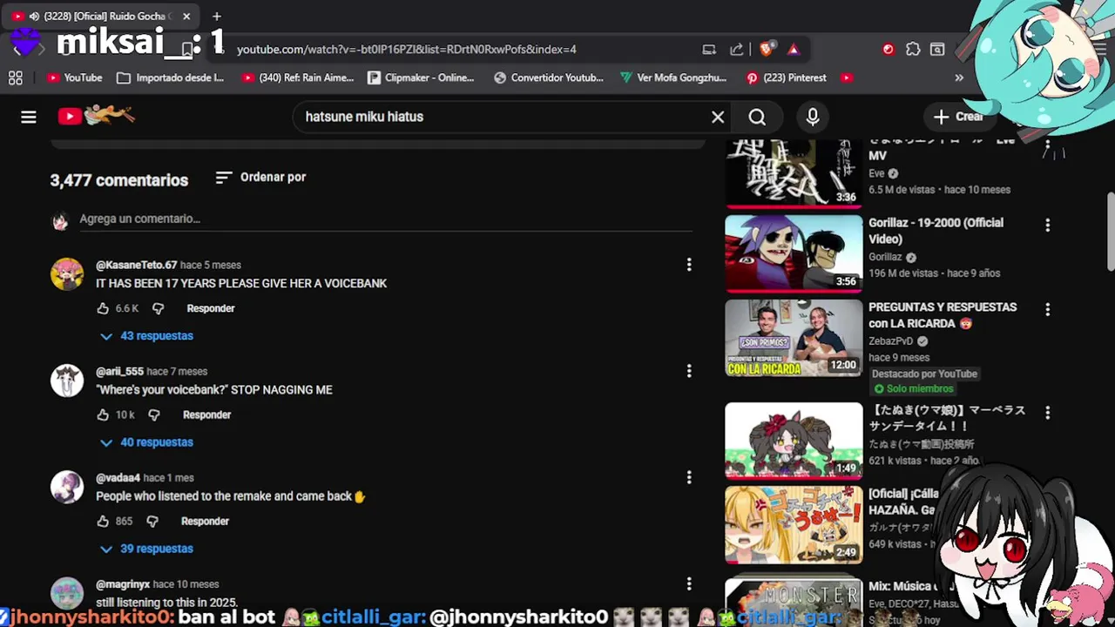Like the vadaa4 comment
Image resolution: width=1115 pixels, height=627 pixels.
[103, 521]
